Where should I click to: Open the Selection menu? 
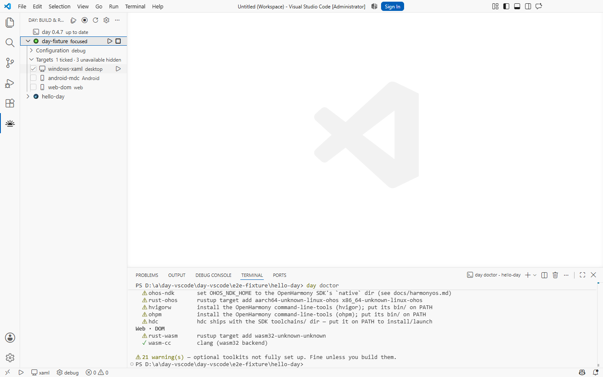(59, 6)
